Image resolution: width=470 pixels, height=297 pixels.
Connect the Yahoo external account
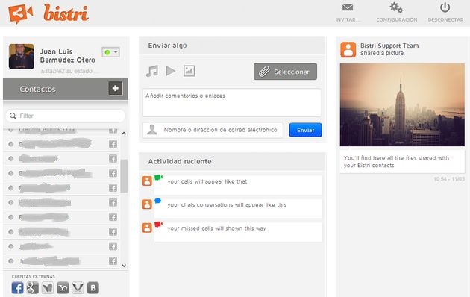point(63,288)
